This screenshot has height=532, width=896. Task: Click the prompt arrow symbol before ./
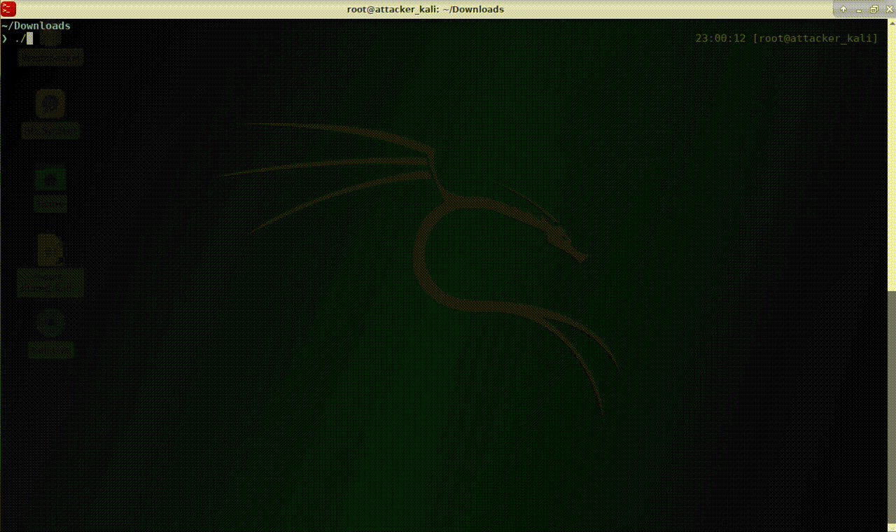click(5, 38)
